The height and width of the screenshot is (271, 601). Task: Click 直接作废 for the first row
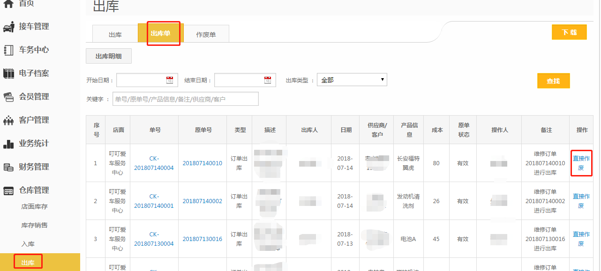point(581,163)
